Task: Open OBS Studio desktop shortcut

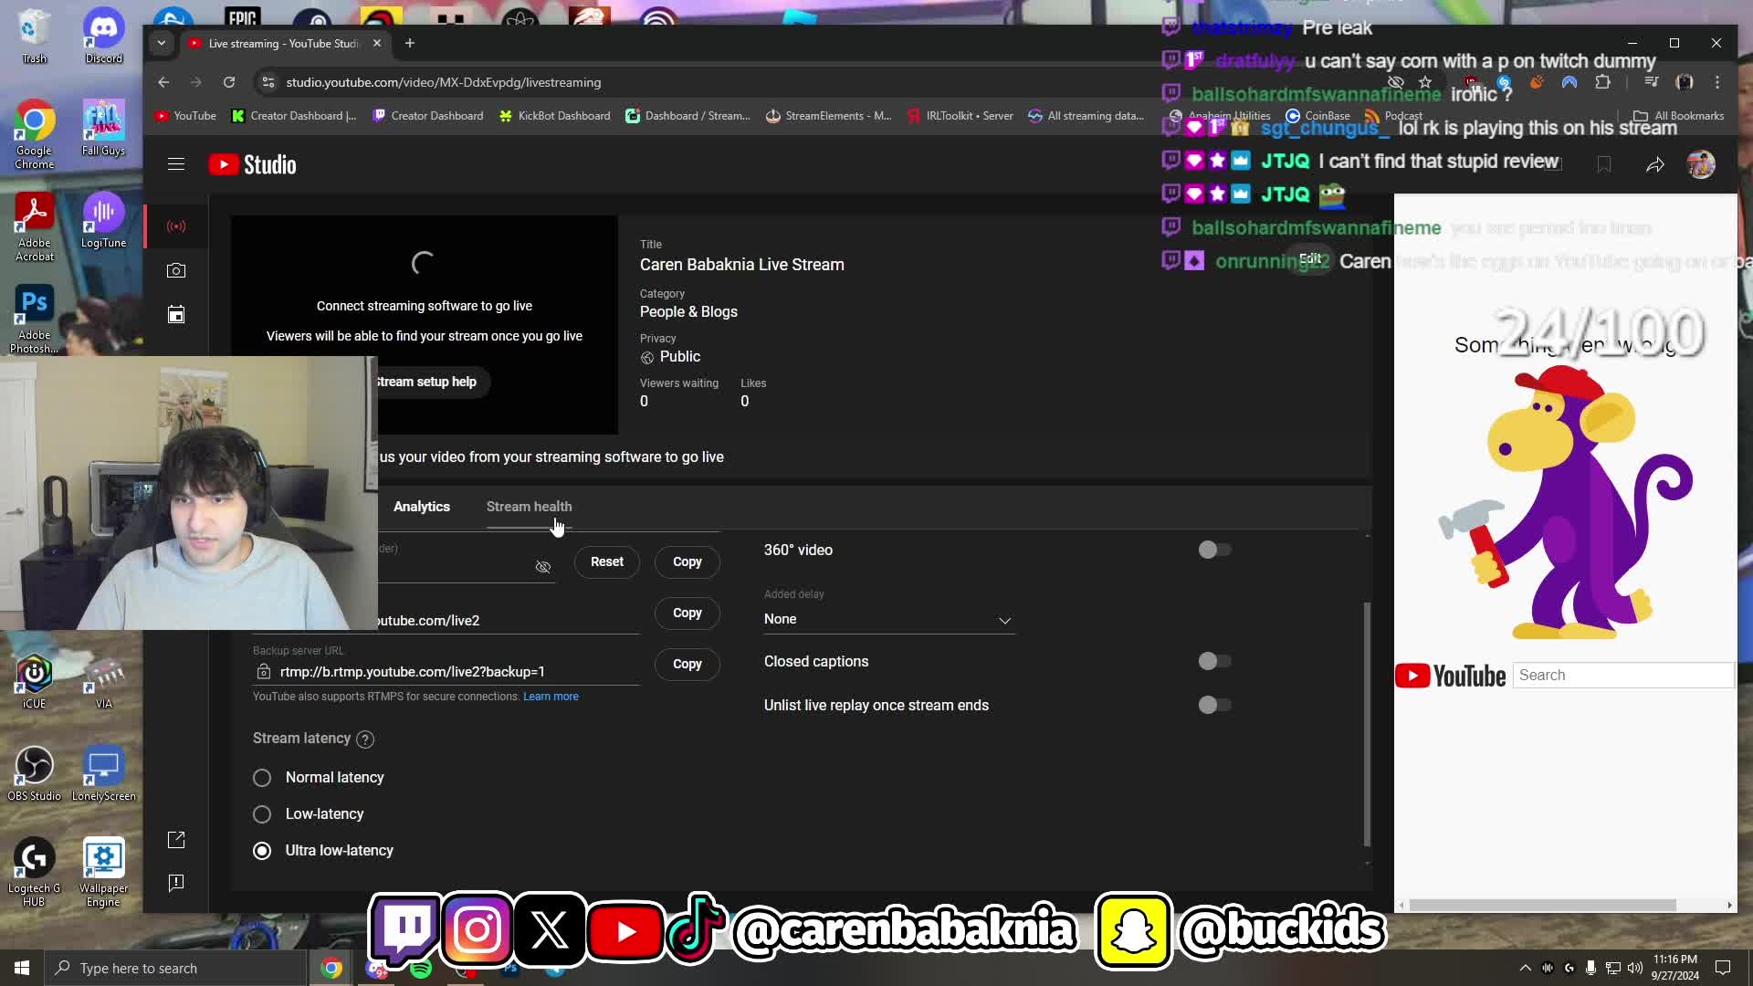Action: (x=34, y=774)
